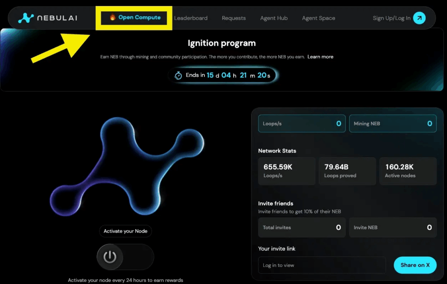Image resolution: width=447 pixels, height=284 pixels.
Task: Click 'Invite friends to get 10% of their NEB'
Action: click(299, 211)
